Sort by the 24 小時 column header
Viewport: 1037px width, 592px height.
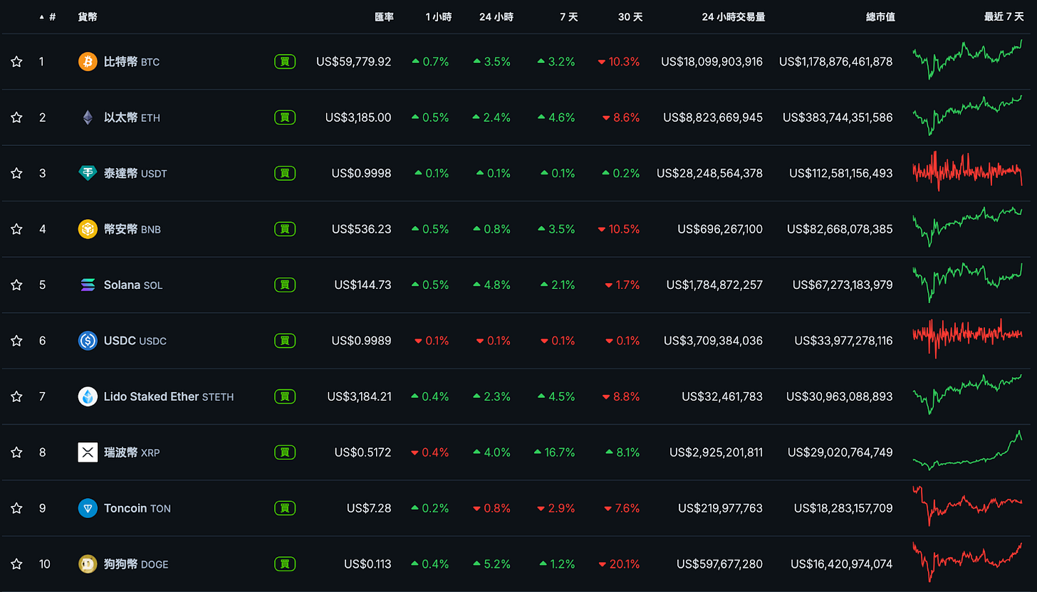pos(495,16)
